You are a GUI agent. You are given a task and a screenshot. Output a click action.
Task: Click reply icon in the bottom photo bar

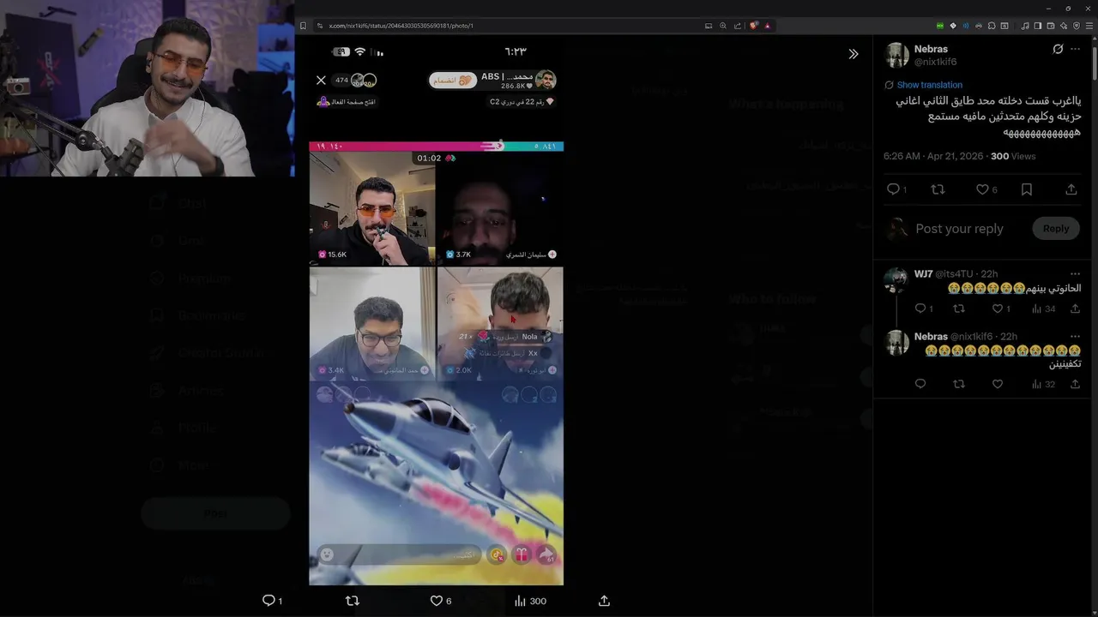pos(268,601)
